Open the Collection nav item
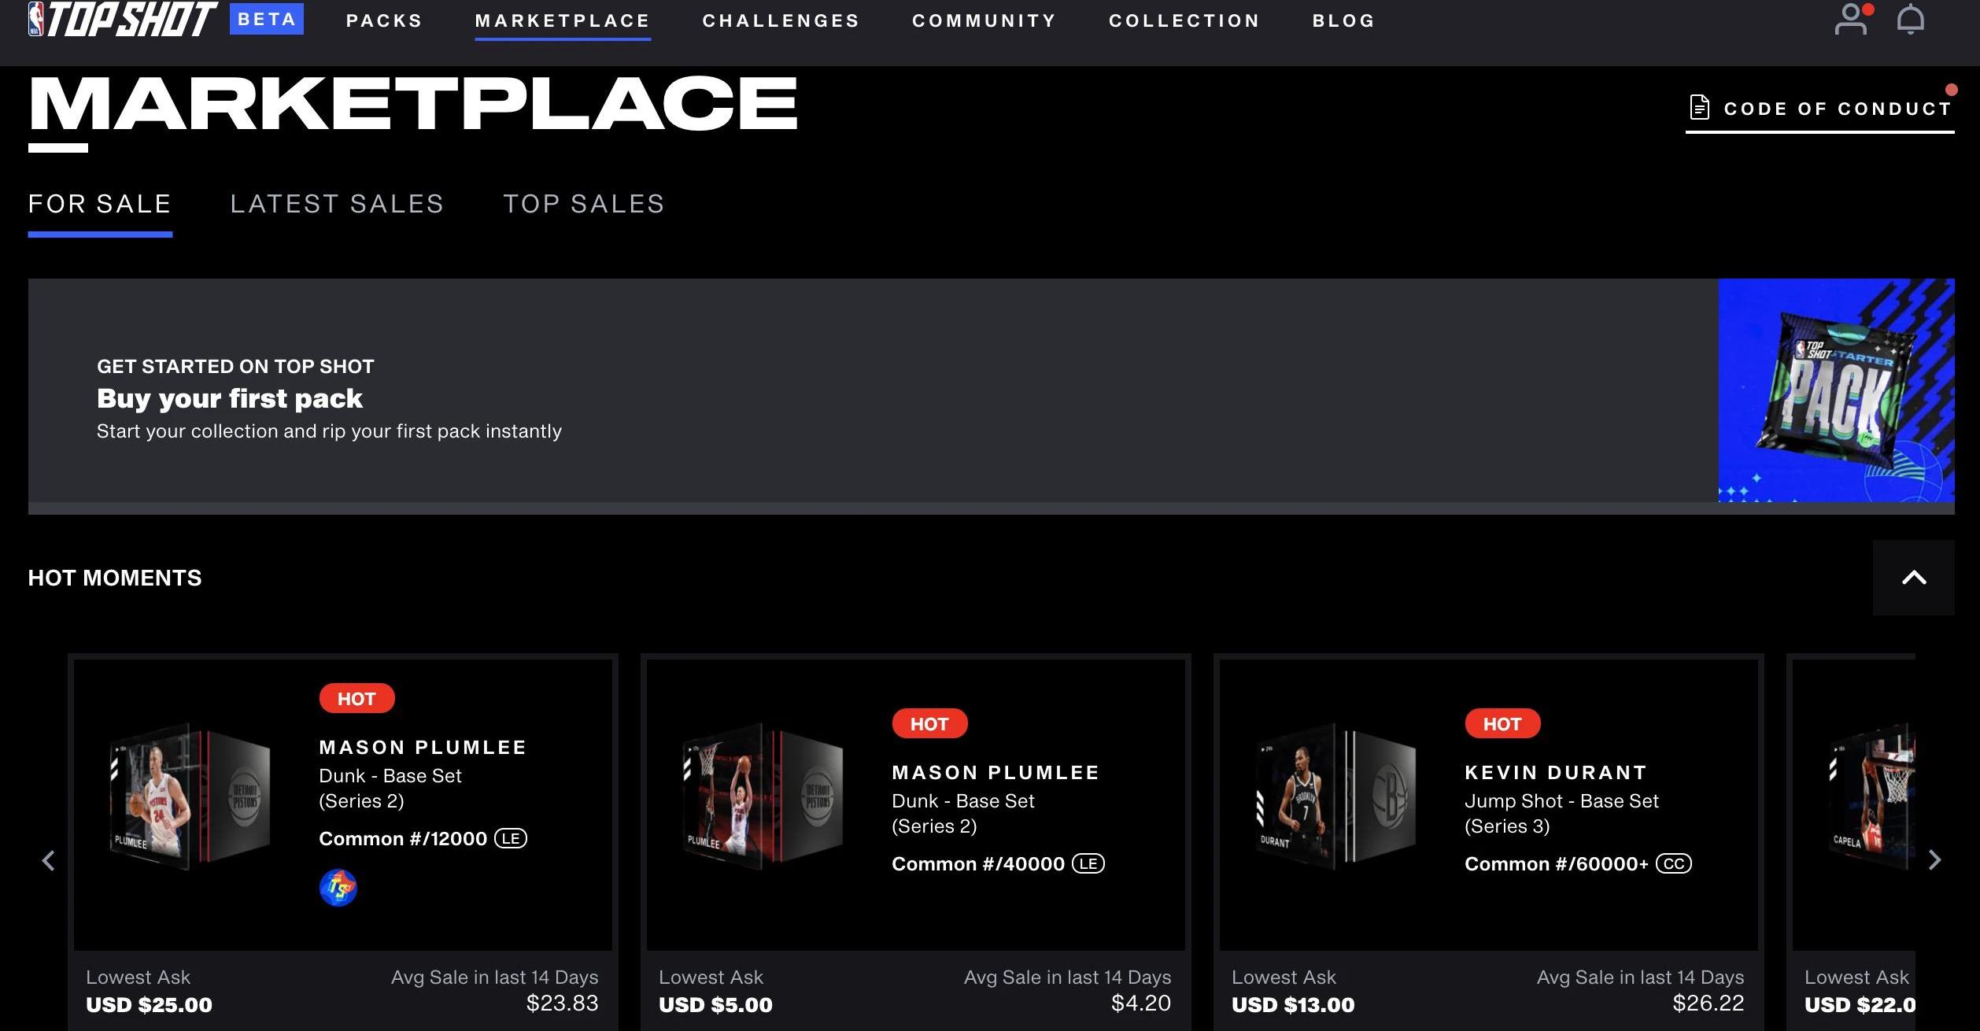 tap(1184, 20)
